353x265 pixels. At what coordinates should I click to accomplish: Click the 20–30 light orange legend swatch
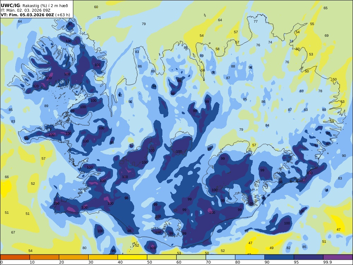pos(74,257)
